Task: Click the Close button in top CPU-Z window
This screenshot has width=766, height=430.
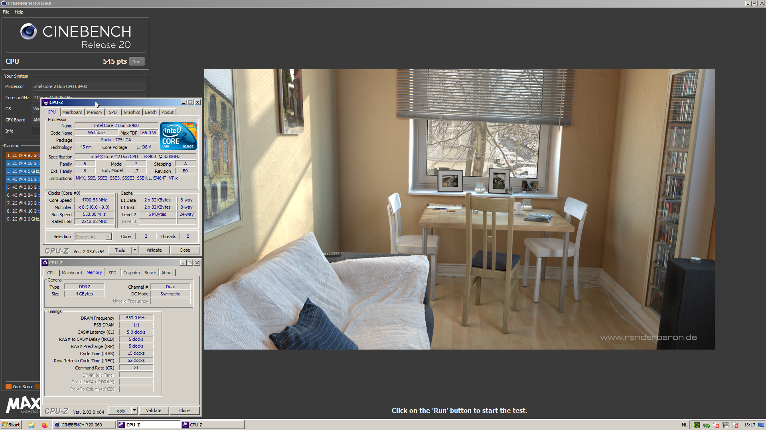Action: click(185, 250)
